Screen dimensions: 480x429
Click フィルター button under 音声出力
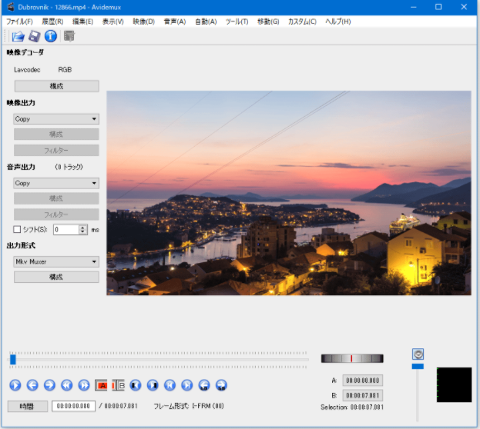(x=56, y=214)
